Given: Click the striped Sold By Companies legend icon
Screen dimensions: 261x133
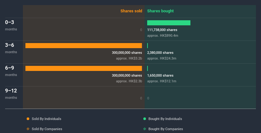Looking at the screenshot, I should 28,129.
